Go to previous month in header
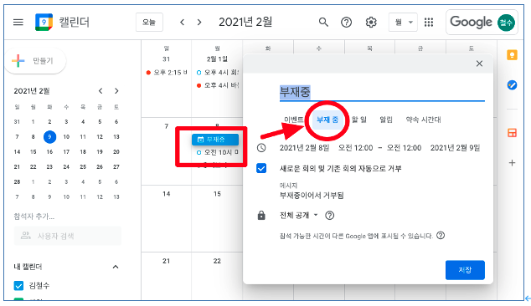This screenshot has width=531, height=306. coord(183,23)
